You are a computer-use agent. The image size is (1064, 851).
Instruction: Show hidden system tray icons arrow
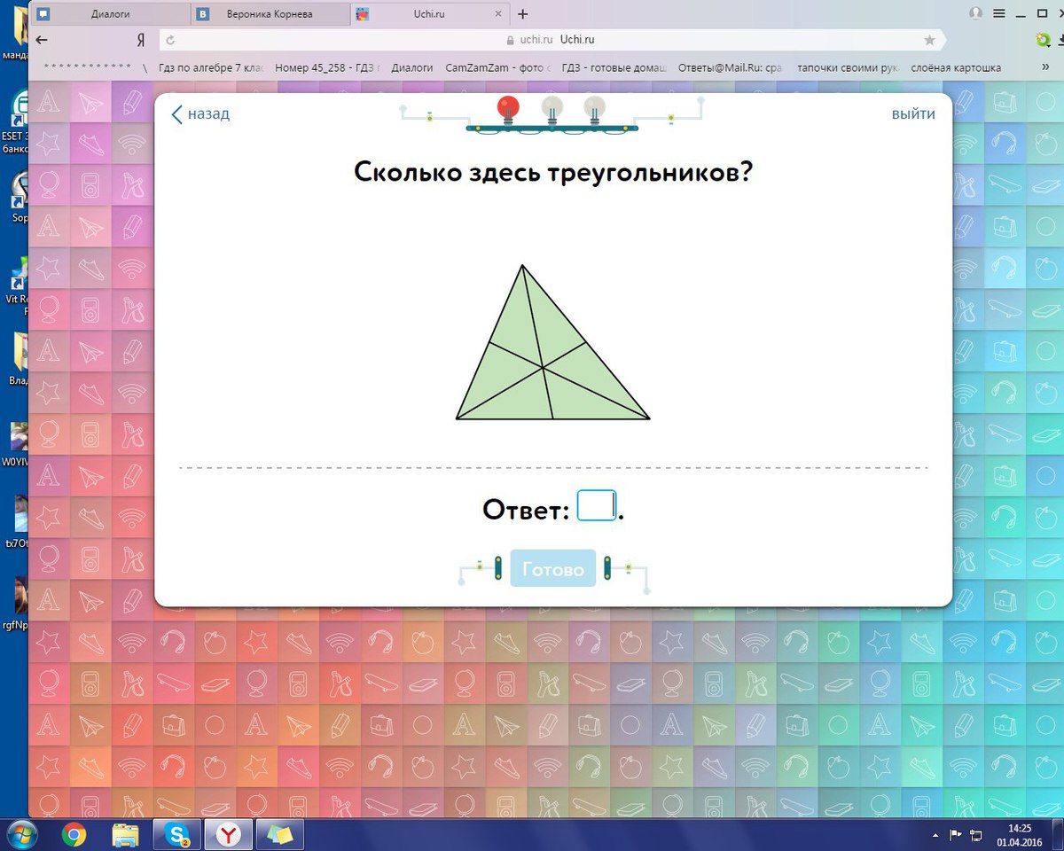pyautogui.click(x=936, y=835)
